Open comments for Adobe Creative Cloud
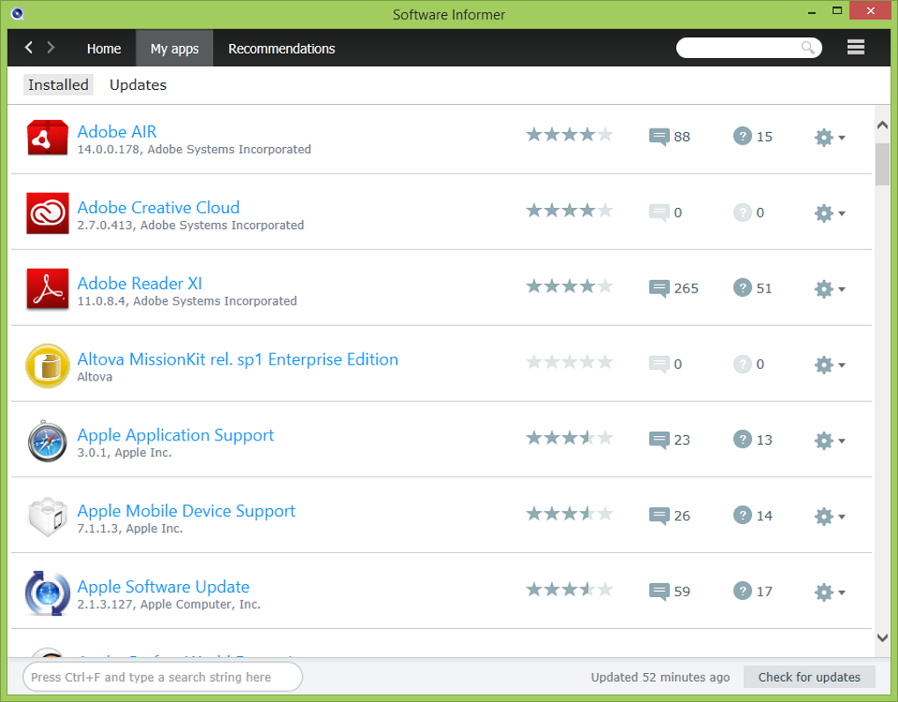This screenshot has height=702, width=898. tap(666, 212)
